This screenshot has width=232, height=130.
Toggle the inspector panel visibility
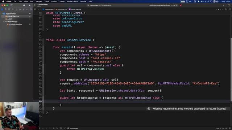[x=229, y=5]
